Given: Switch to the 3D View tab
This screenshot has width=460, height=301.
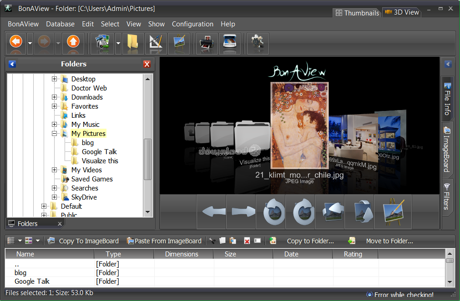Looking at the screenshot, I should click(402, 12).
